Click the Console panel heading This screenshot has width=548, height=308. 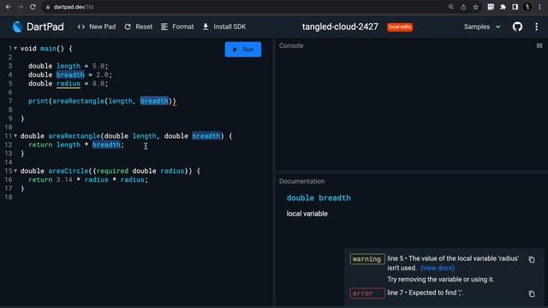tap(291, 45)
